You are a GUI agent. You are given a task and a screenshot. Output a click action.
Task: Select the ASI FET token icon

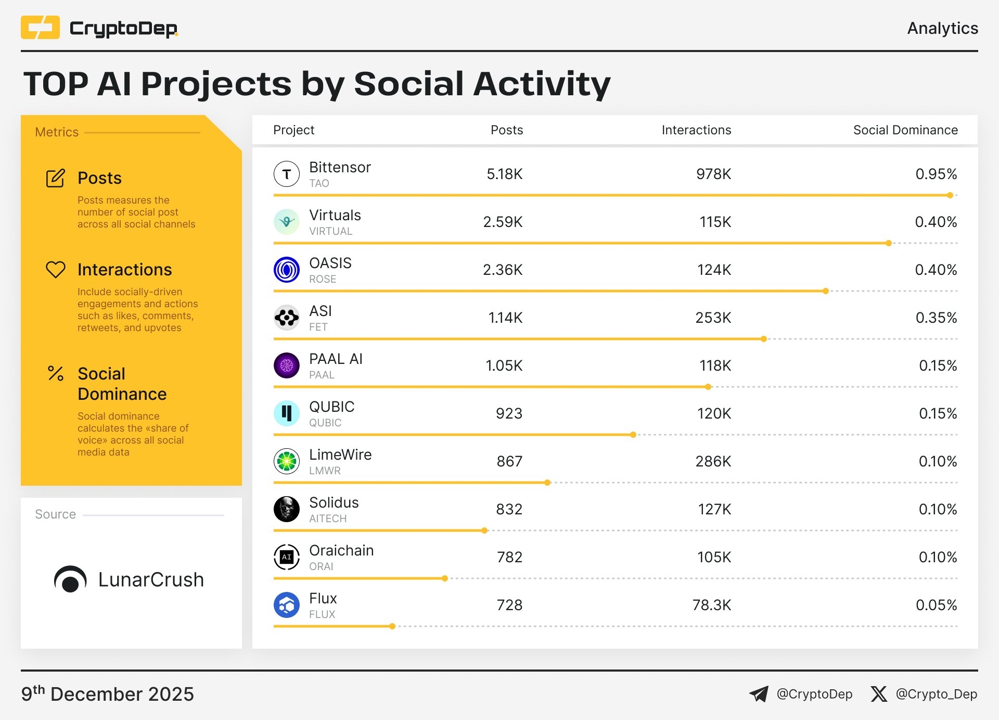286,317
